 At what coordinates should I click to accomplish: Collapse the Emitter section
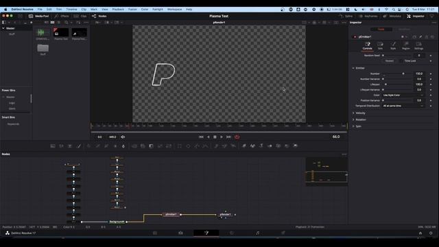click(x=353, y=68)
